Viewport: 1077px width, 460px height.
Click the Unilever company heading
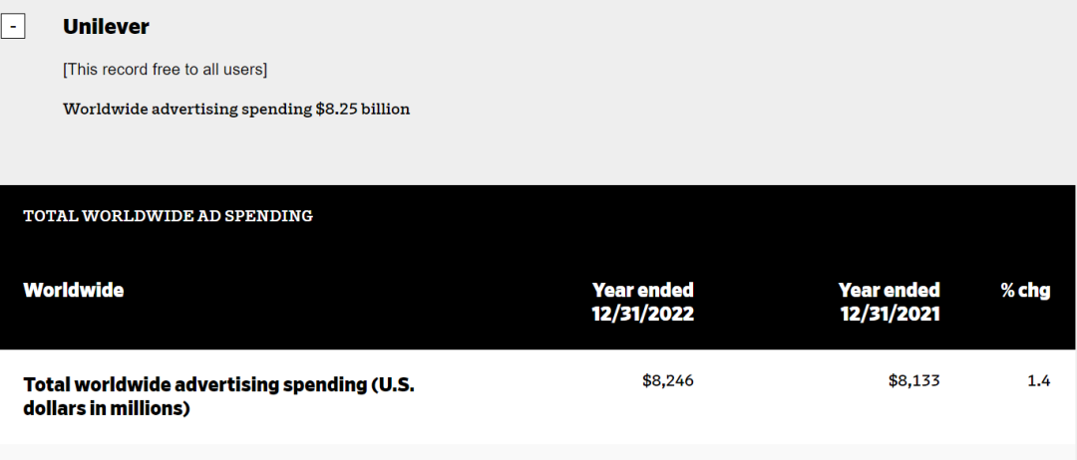[106, 27]
